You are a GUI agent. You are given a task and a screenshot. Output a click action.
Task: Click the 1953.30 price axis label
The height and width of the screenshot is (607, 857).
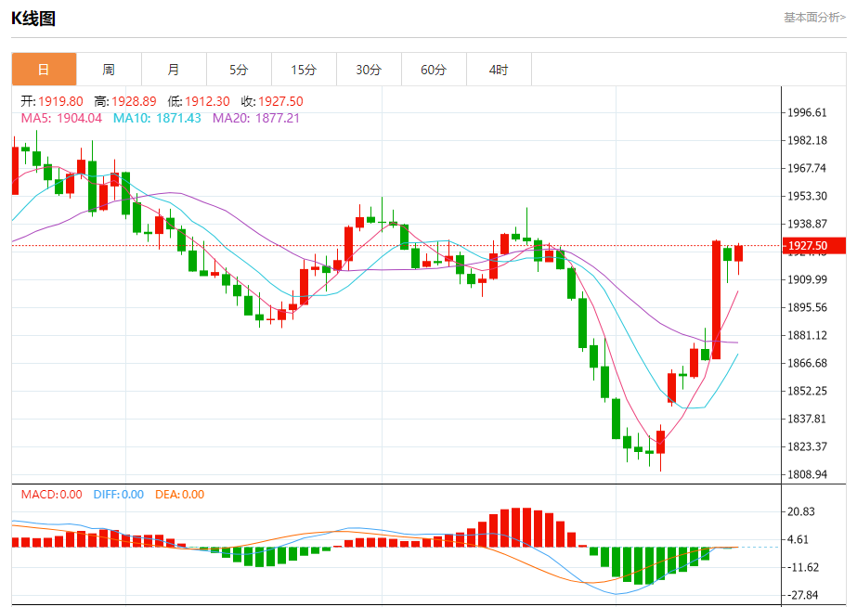tap(807, 196)
